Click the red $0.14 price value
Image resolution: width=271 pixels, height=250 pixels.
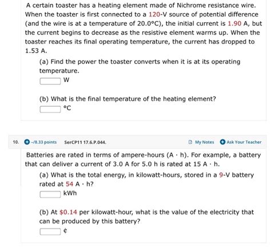coord(68,212)
